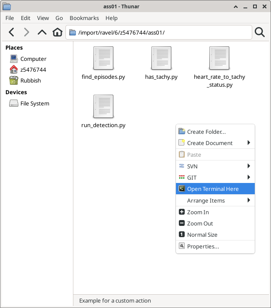Choose Zoom In label in context menu
271x308 pixels.
(198, 212)
